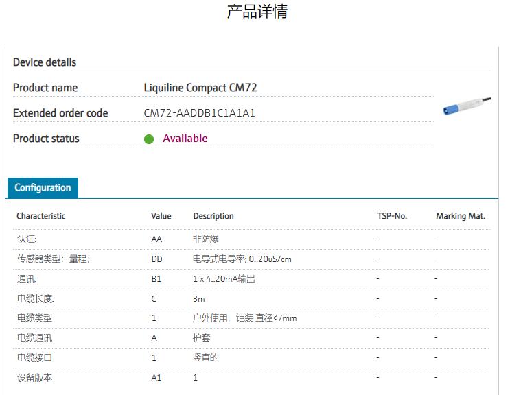Image resolution: width=523 pixels, height=395 pixels.
Task: Click the Characteristic column header
Action: tap(41, 216)
